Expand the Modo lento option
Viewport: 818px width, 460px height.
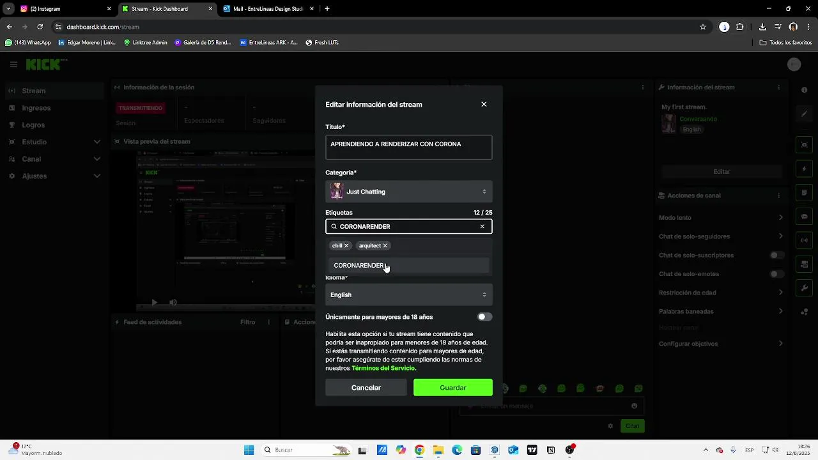721,218
